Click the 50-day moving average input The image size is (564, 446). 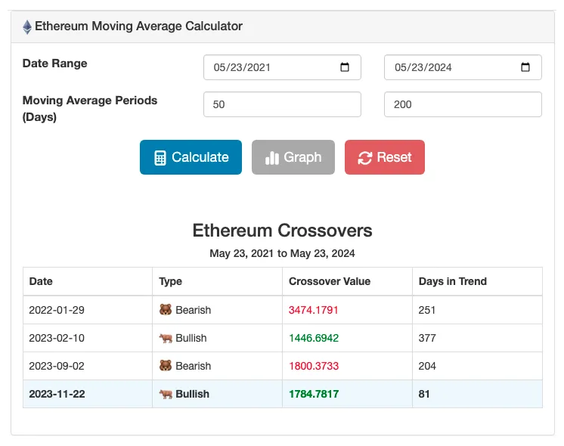[282, 104]
